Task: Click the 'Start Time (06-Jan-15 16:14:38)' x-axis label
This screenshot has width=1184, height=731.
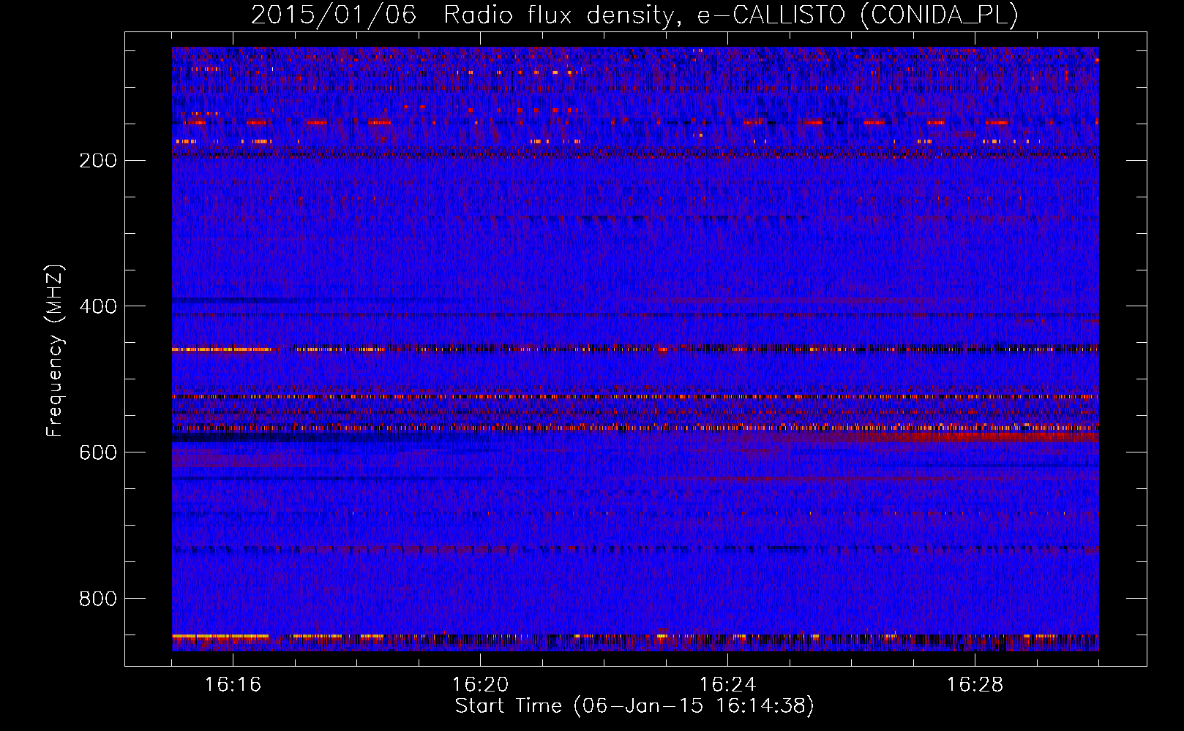Action: 634,706
